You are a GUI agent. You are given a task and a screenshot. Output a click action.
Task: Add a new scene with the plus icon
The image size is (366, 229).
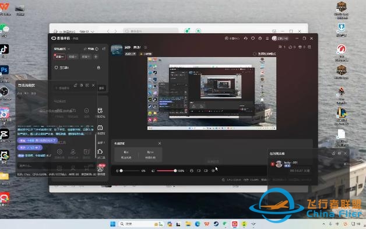[96, 57]
